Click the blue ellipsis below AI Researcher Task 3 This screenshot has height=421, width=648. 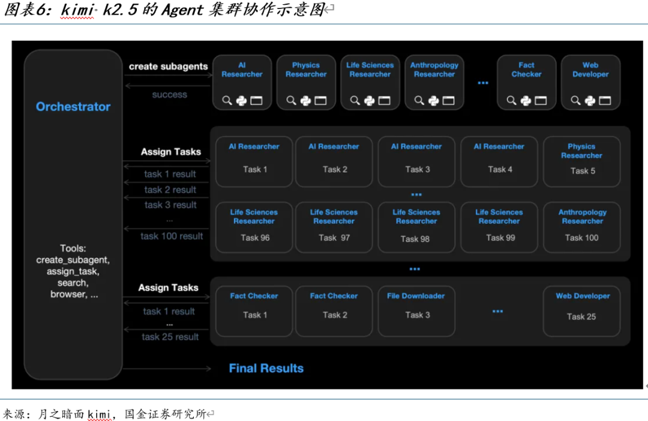click(416, 195)
